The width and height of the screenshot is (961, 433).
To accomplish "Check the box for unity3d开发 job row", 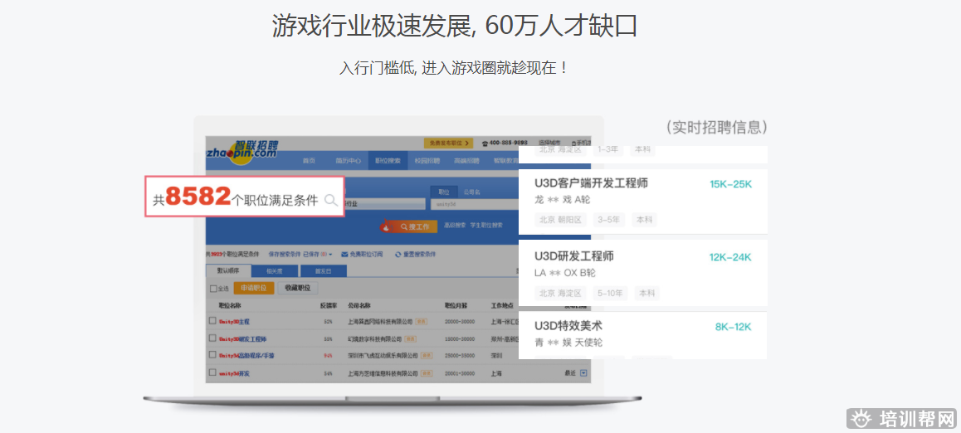I will coord(212,373).
